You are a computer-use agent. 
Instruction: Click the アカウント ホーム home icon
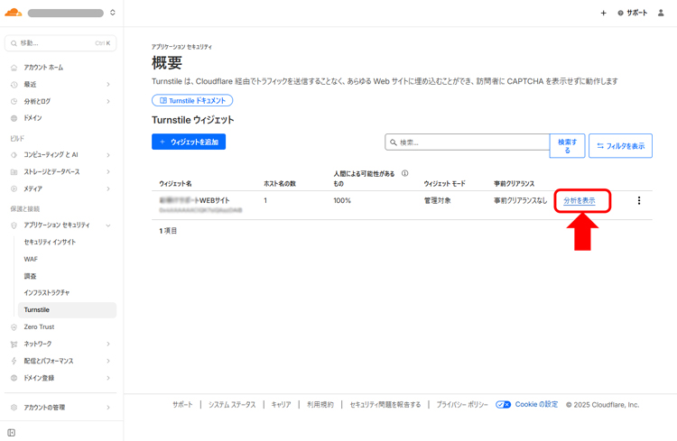point(14,68)
